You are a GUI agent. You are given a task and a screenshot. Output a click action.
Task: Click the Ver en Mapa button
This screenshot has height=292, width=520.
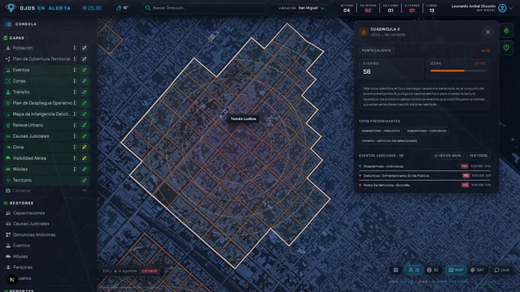(x=448, y=156)
